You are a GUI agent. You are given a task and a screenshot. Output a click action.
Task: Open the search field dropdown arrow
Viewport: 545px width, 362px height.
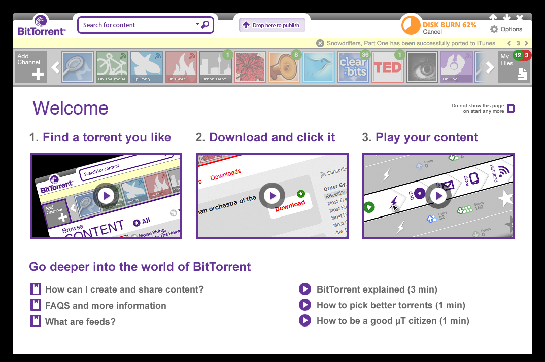(x=197, y=24)
